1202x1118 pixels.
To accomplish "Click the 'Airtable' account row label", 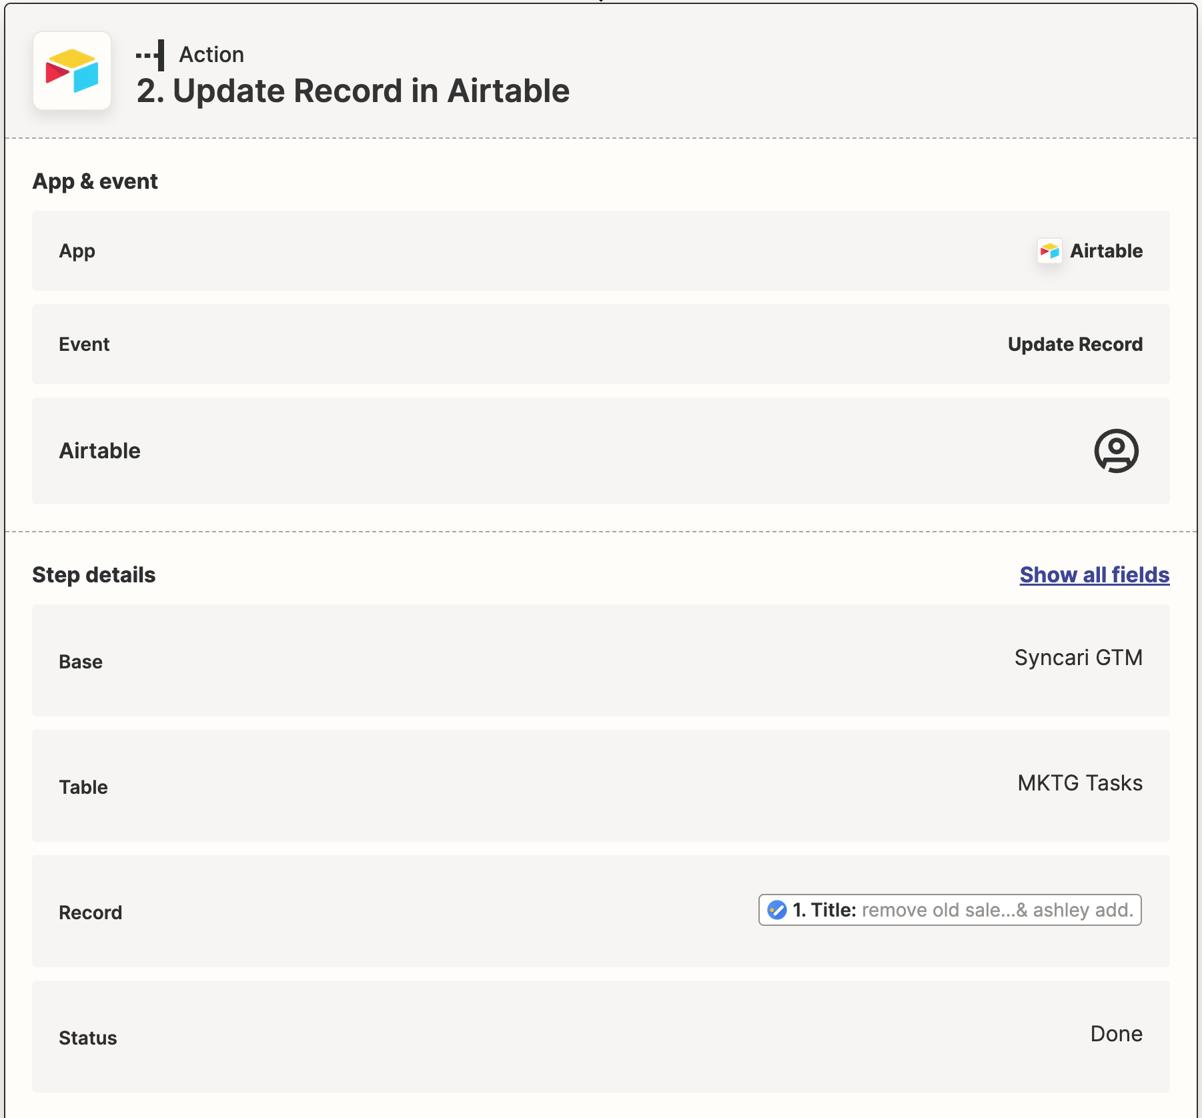I will (x=99, y=451).
